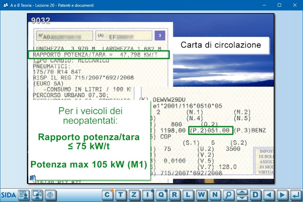Select the R toolbar button
The height and width of the screenshot is (202, 303).
pos(174,195)
